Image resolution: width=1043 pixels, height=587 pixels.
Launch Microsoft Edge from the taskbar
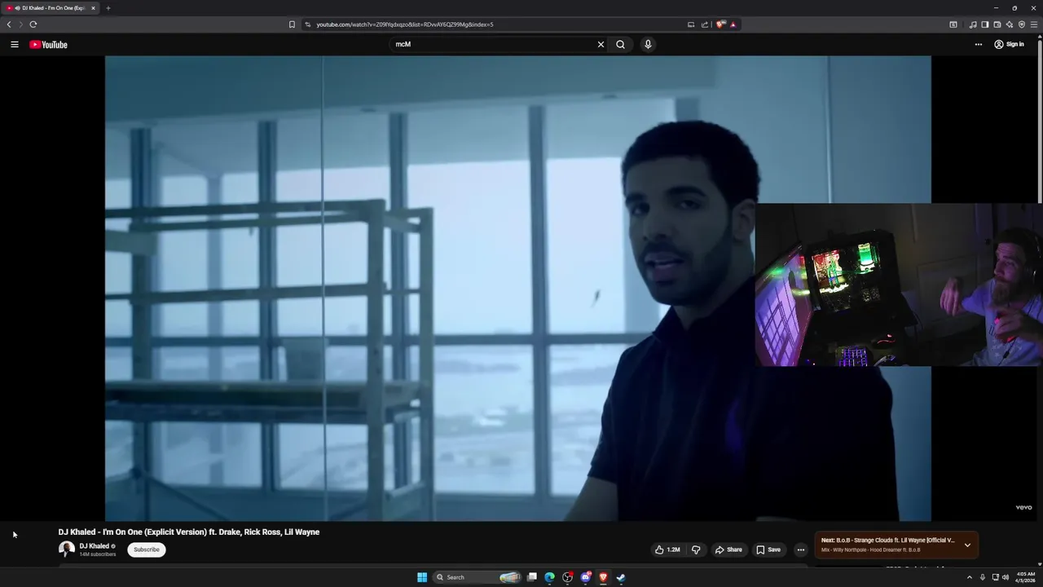click(x=550, y=577)
